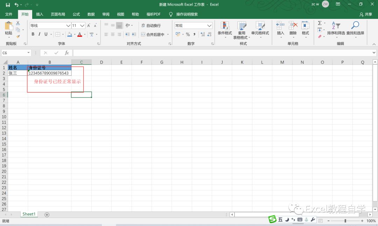Click the Copy icon
The width and height of the screenshot is (378, 226).
pyautogui.click(x=18, y=30)
